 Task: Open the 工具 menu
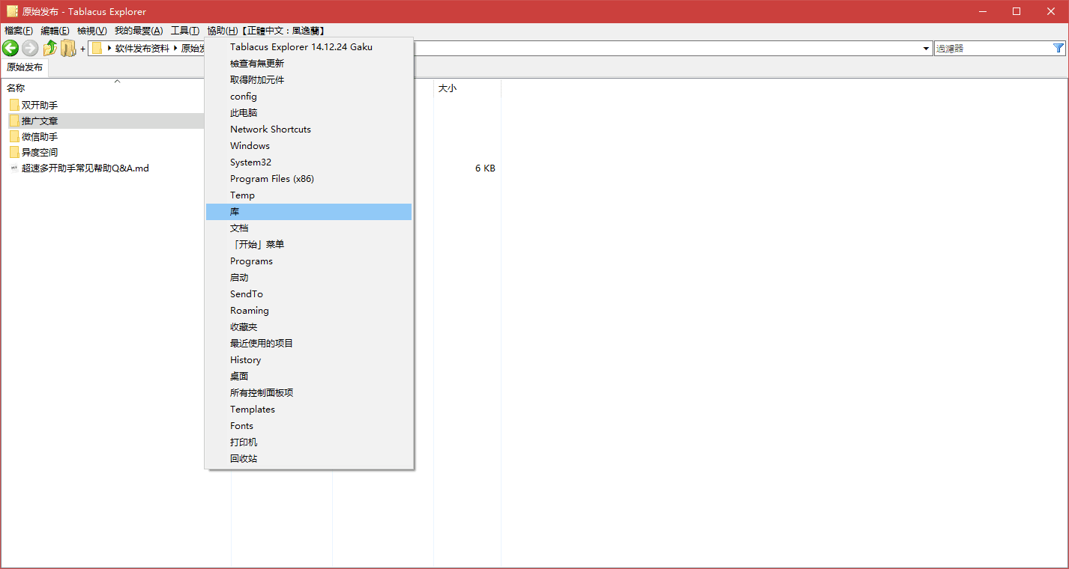pyautogui.click(x=185, y=31)
